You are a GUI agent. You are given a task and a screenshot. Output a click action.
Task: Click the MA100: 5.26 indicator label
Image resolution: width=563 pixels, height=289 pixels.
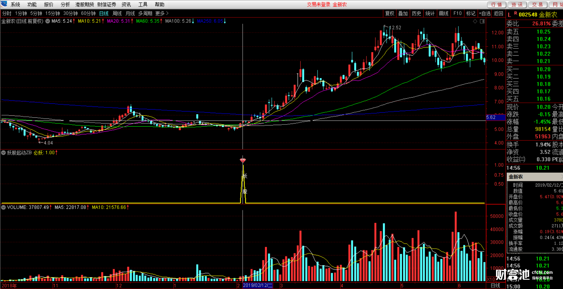(x=179, y=21)
